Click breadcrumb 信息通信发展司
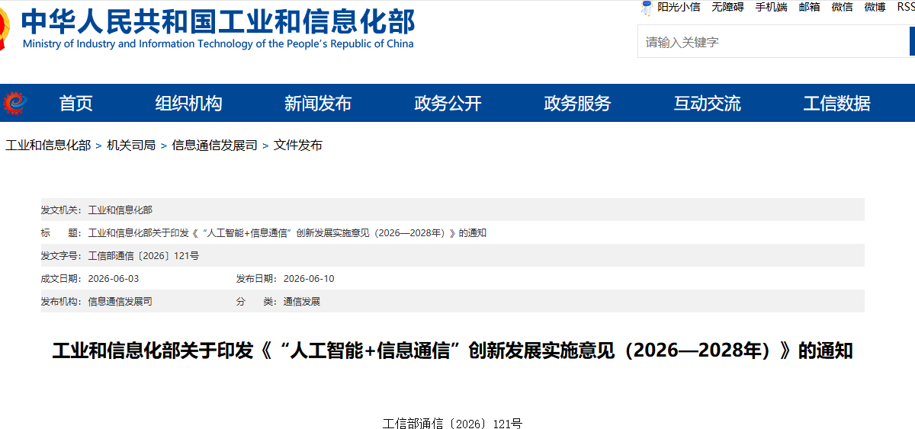Image resolution: width=915 pixels, height=429 pixels. [215, 145]
